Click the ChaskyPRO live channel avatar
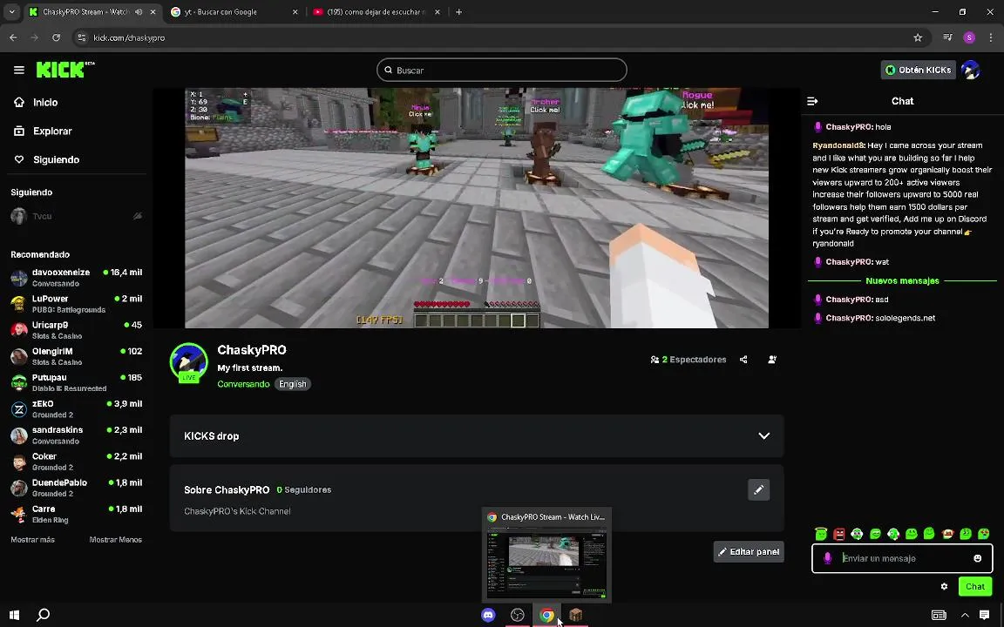Image resolution: width=1004 pixels, height=627 pixels. point(189,362)
